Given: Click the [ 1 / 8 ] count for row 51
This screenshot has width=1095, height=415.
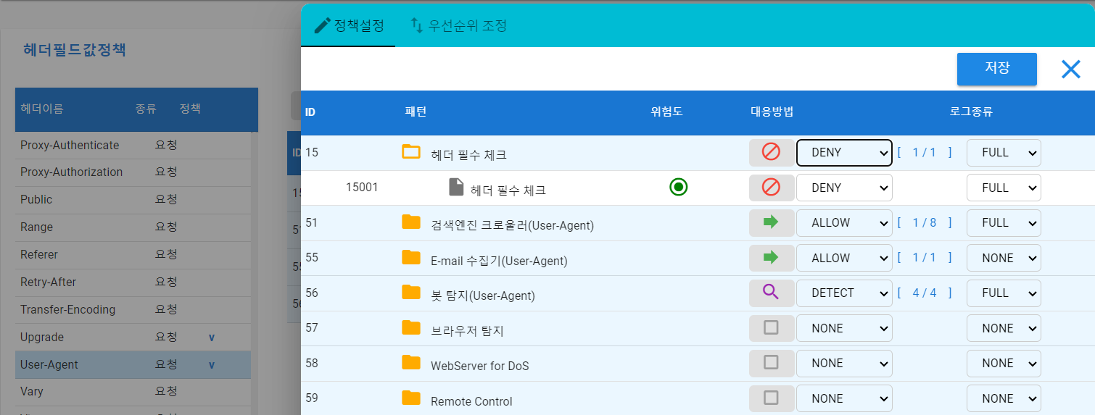Looking at the screenshot, I should (925, 223).
